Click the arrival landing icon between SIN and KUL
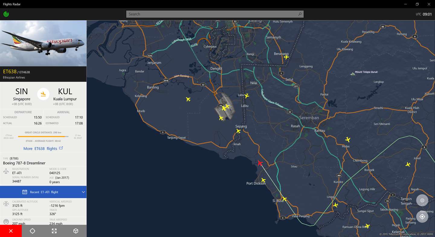 click(x=43, y=94)
